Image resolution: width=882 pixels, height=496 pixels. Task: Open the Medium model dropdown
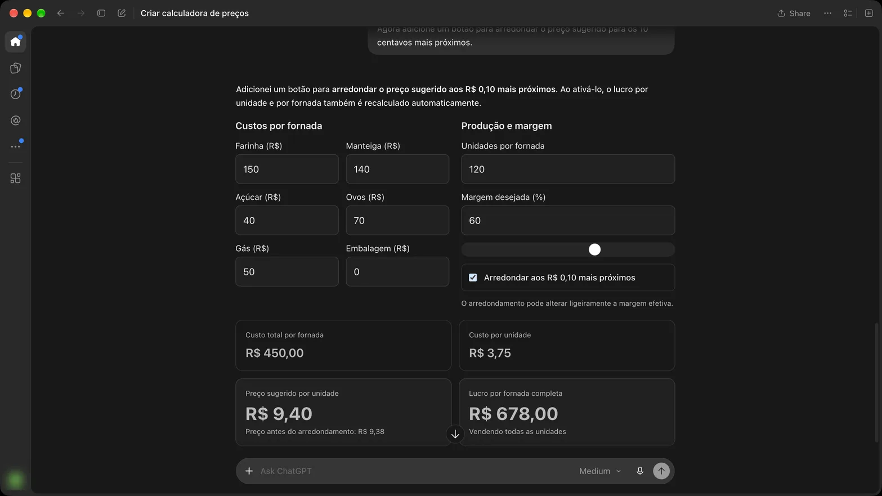click(600, 471)
